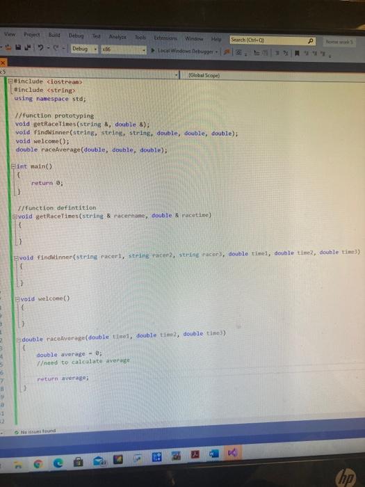Click the Save icon in toolbar
365x487 pixels.
(x=18, y=47)
